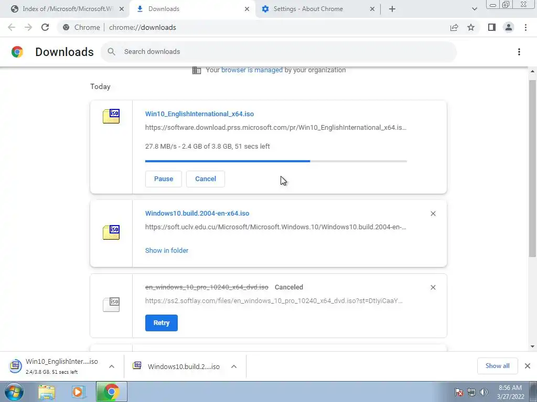Image resolution: width=537 pixels, height=402 pixels.
Task: Remove Windows10.build.2004 entry from list
Action: click(x=433, y=214)
